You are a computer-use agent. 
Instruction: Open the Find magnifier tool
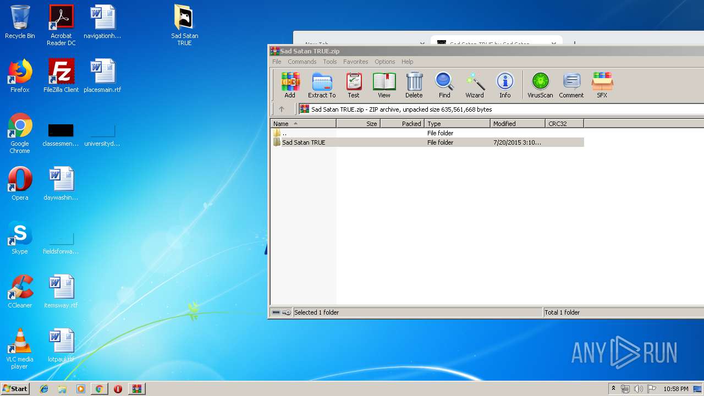444,85
